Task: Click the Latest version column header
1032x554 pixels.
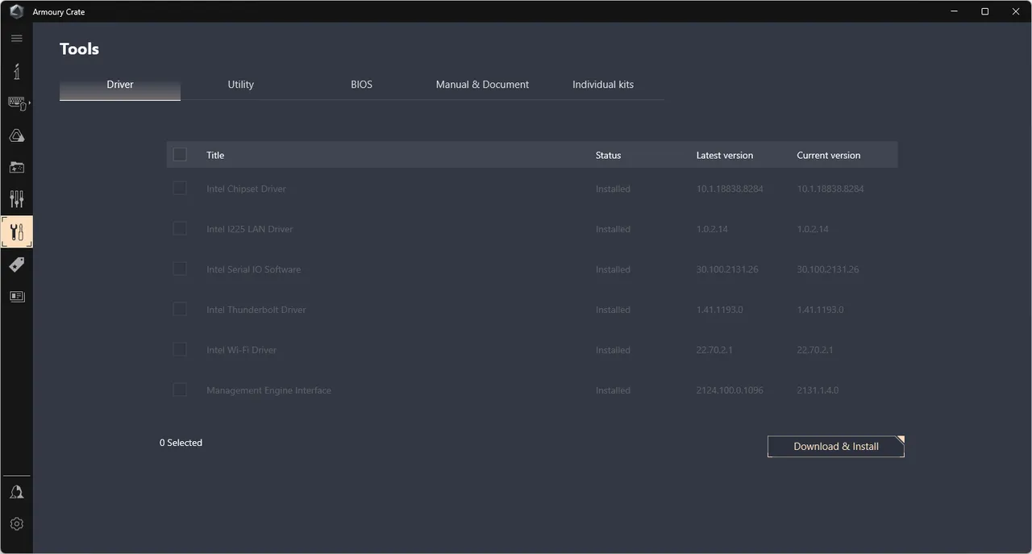Action: coord(725,156)
